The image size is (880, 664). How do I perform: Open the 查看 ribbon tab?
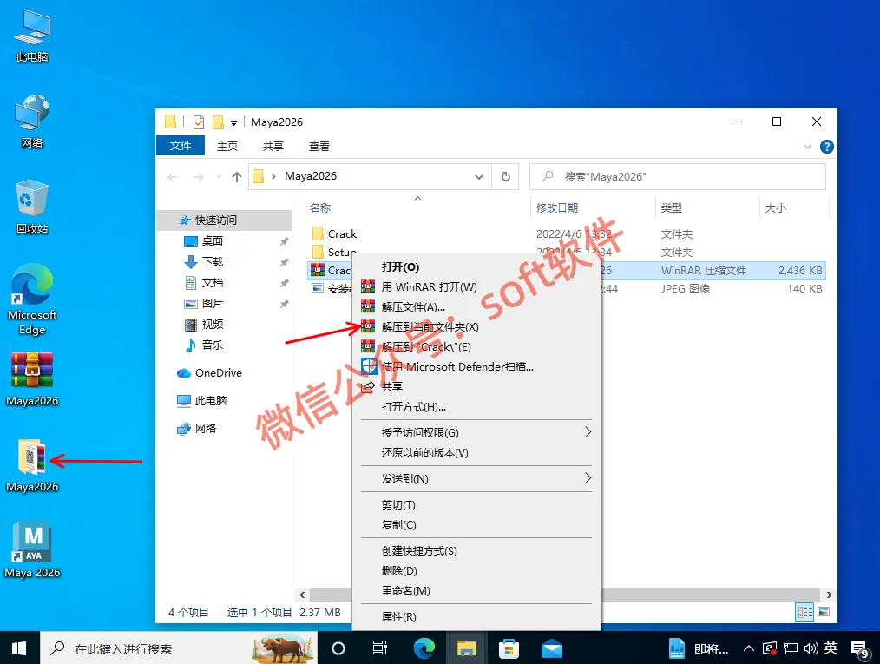(x=319, y=146)
